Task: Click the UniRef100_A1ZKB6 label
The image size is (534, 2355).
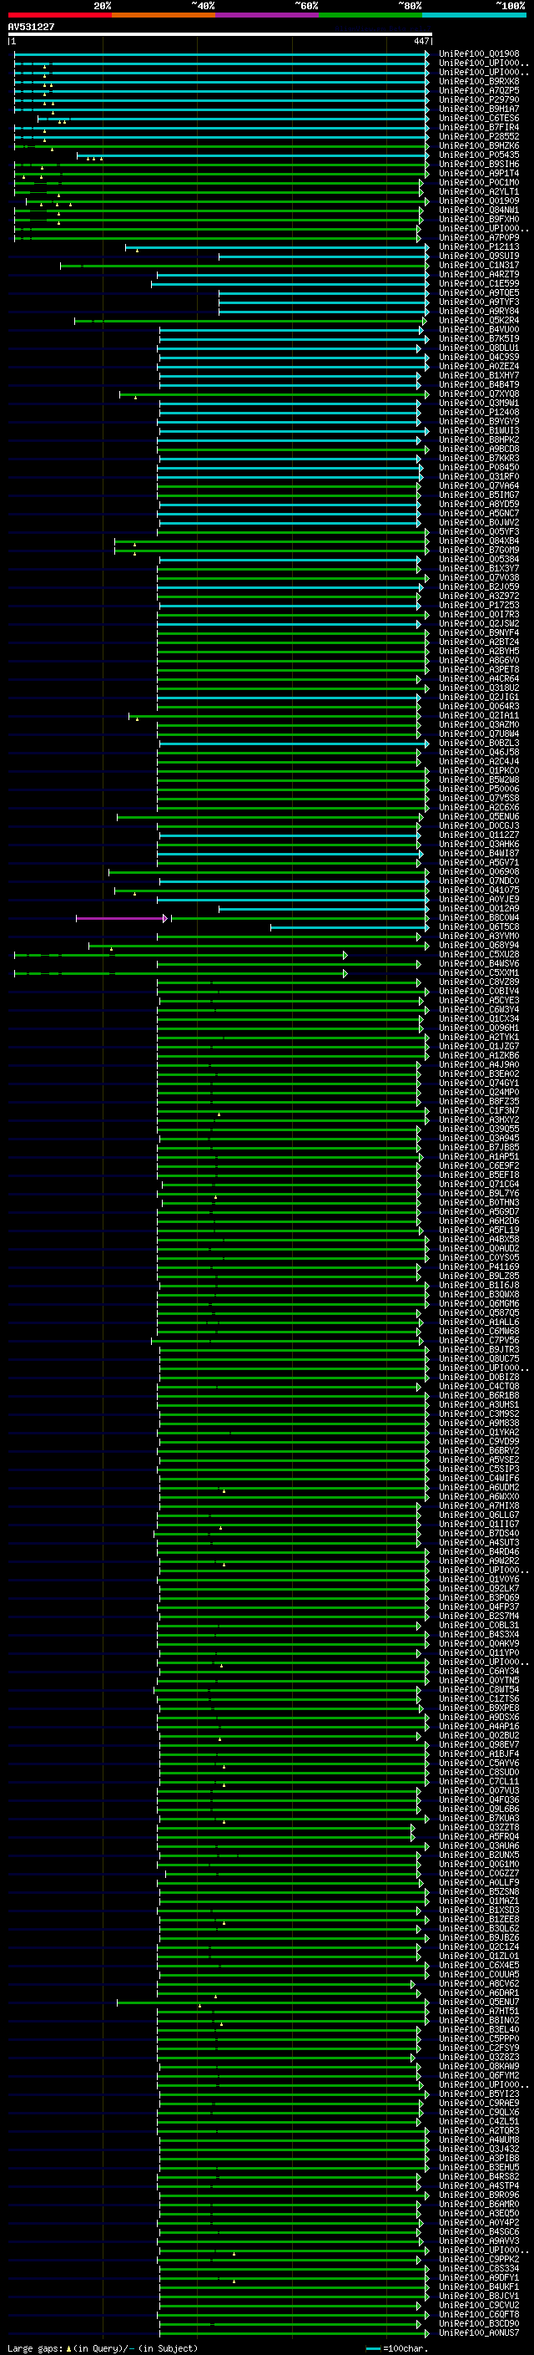Action: point(478,1056)
